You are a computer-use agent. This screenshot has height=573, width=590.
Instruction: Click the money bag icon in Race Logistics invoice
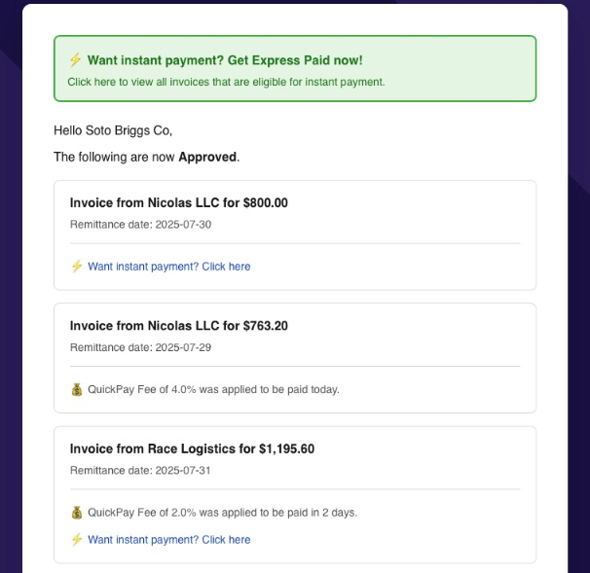[x=77, y=513]
